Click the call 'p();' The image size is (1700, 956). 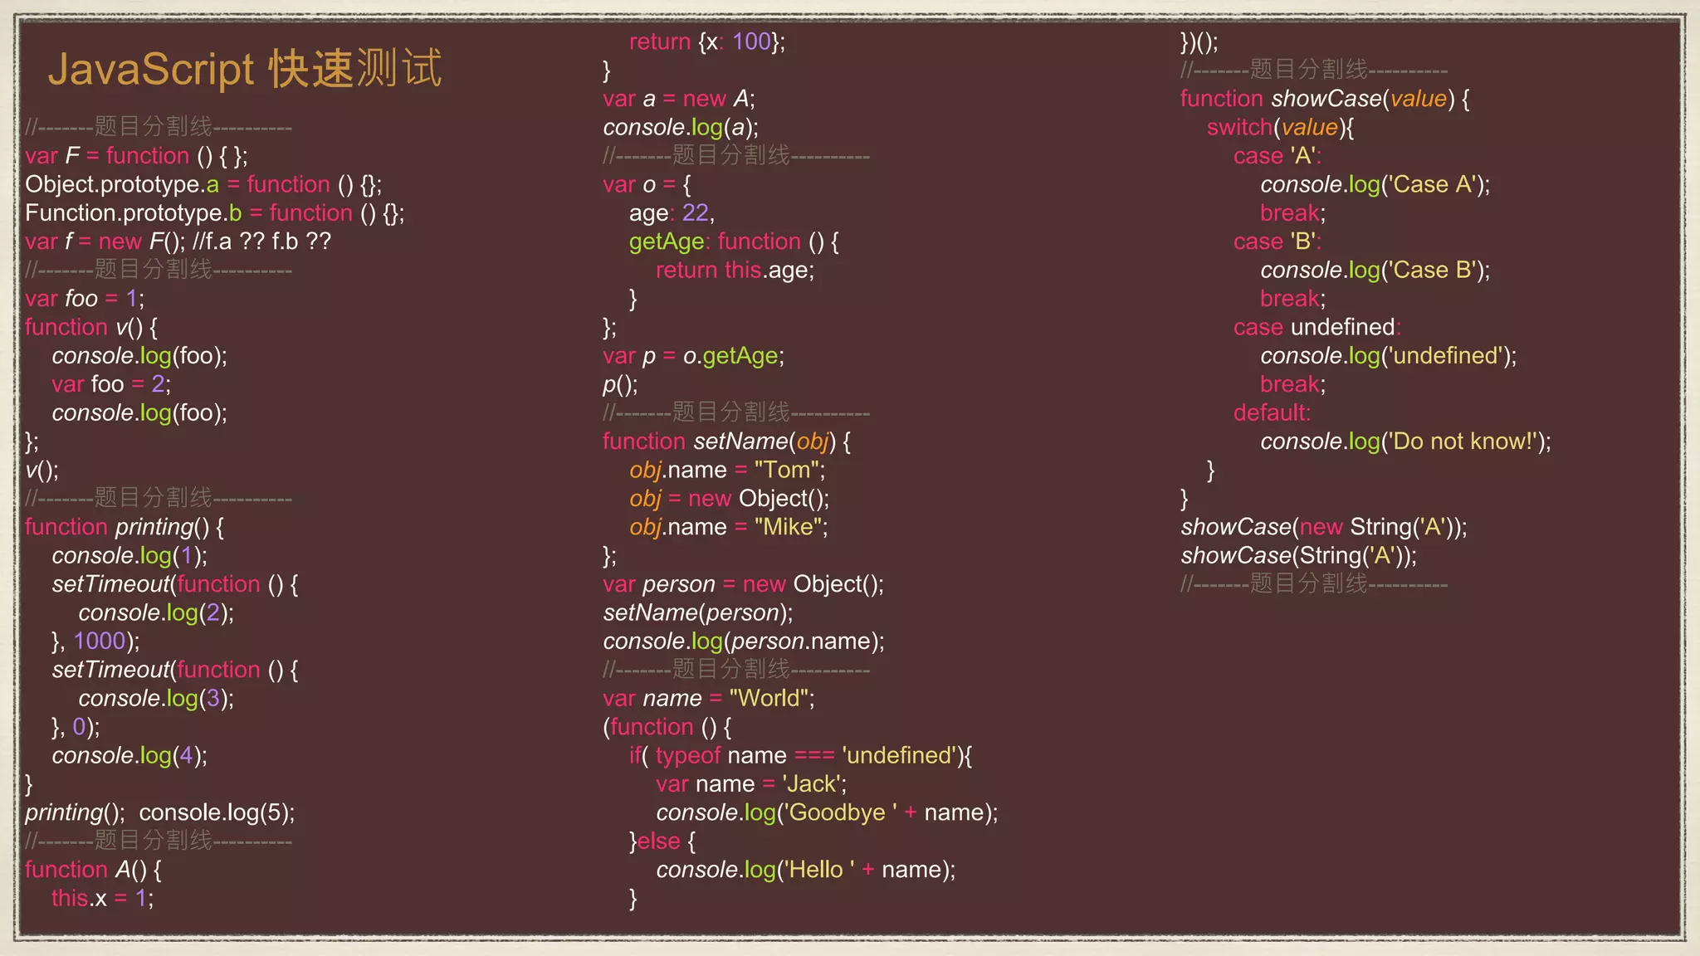620,384
